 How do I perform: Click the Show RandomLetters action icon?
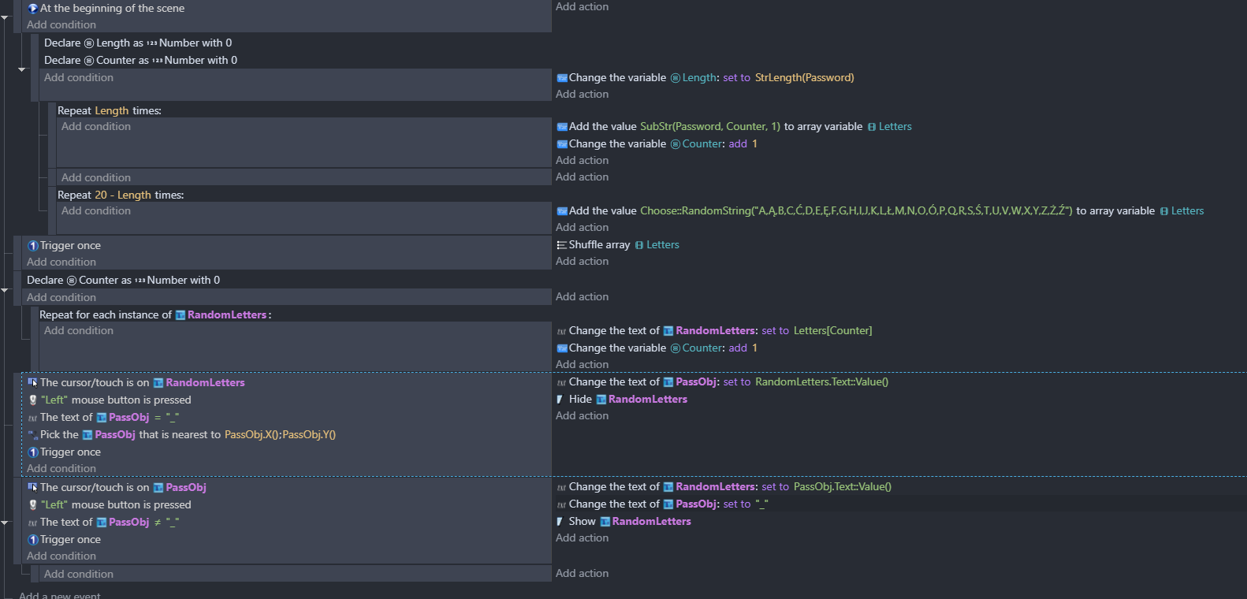560,522
